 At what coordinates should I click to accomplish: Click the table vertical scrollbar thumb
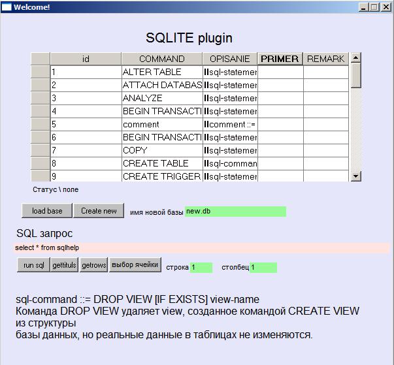[355, 75]
